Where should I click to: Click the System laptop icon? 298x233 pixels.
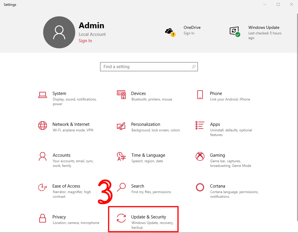click(x=43, y=95)
